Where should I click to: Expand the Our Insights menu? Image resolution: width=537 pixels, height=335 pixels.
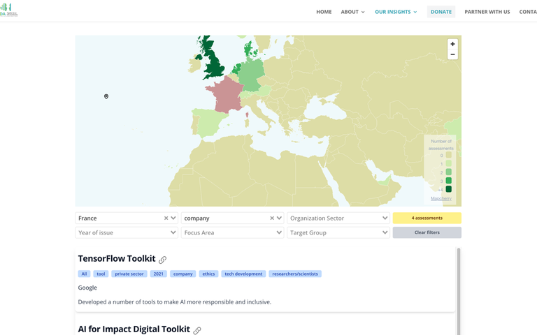[x=396, y=12]
